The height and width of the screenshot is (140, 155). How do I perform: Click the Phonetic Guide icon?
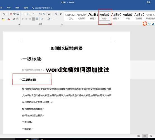pos(15,14)
